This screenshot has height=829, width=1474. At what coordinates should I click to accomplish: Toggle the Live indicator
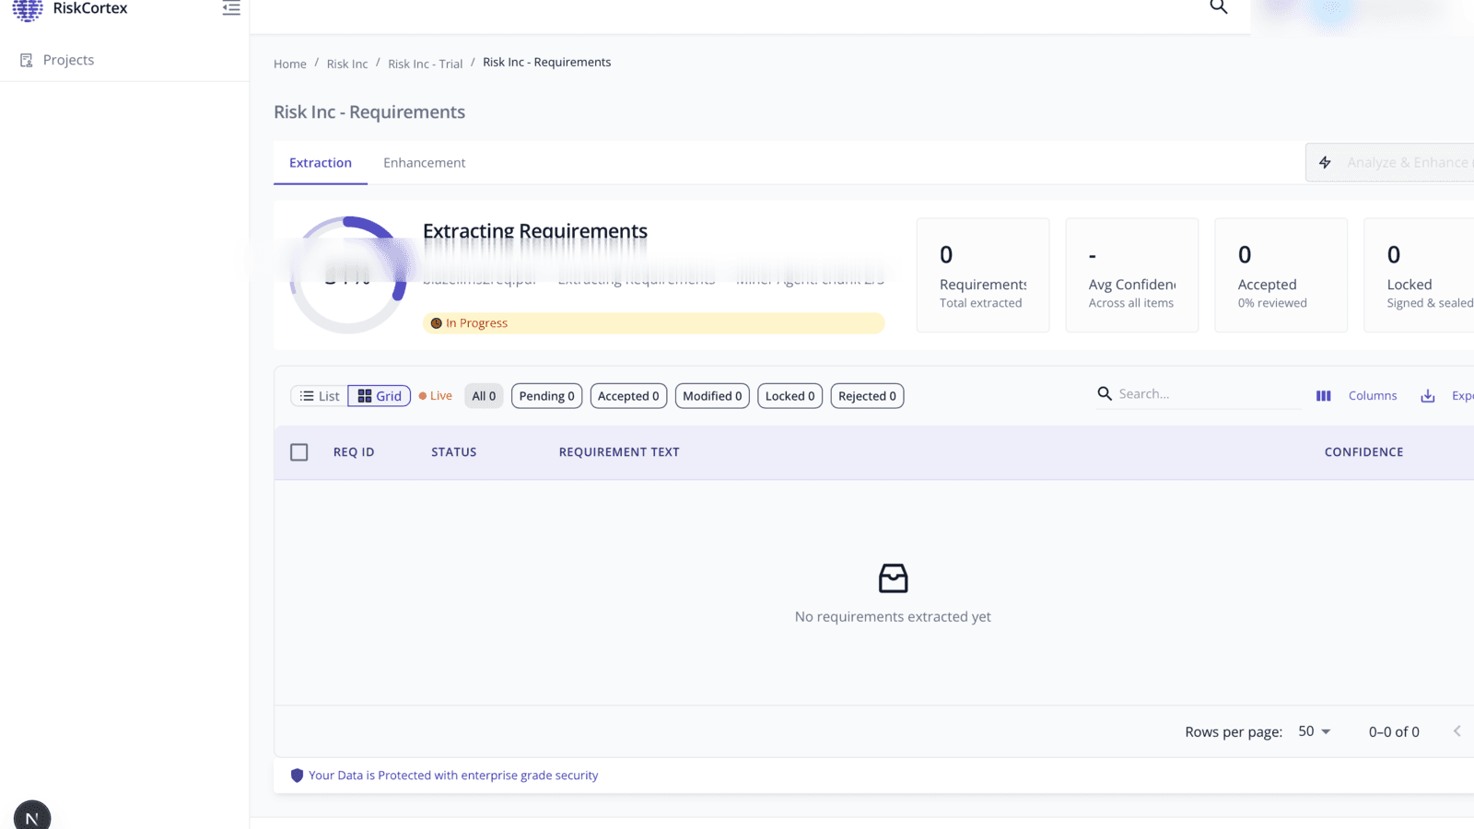[436, 396]
